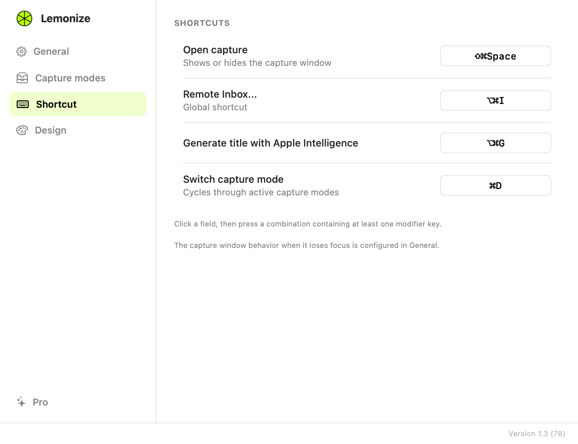Screen dimensions: 578x444
Task: Click the Lemonize lemon logo icon
Action: click(24, 18)
